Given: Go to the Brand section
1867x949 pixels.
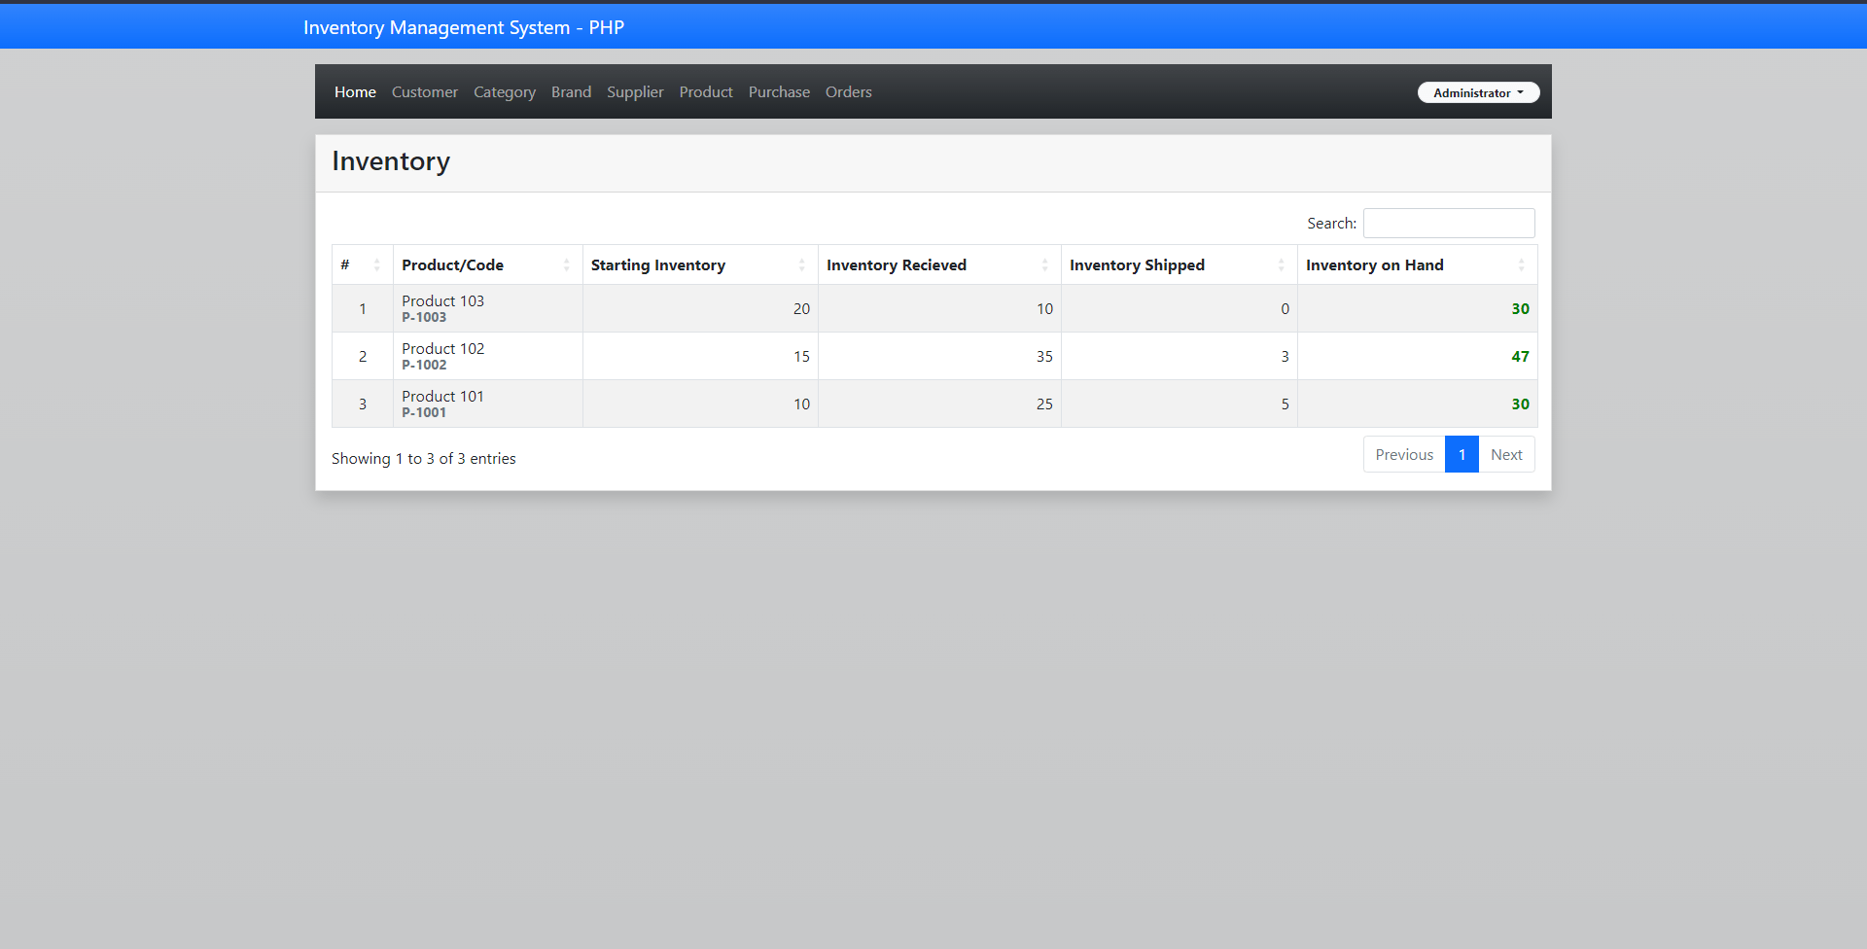Looking at the screenshot, I should coord(571,91).
